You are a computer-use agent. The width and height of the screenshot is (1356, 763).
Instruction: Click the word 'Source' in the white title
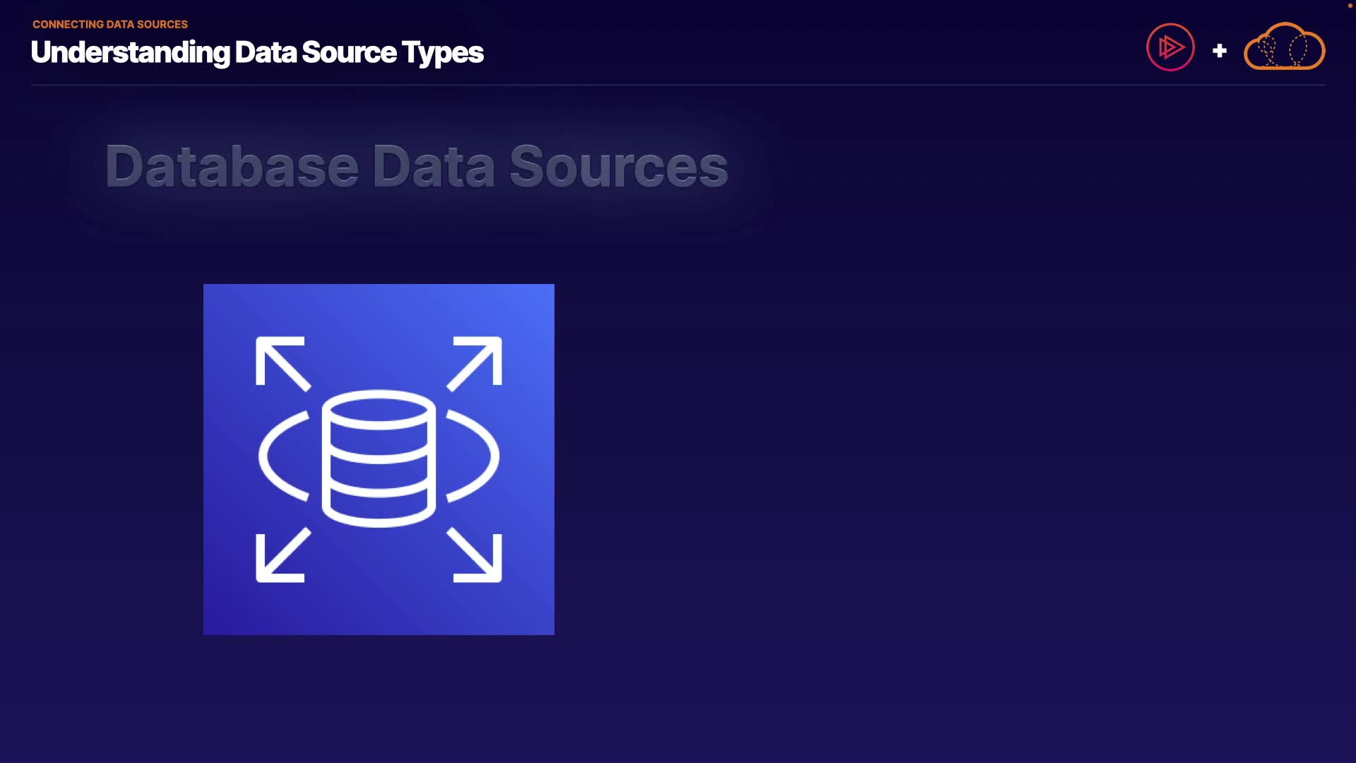(349, 52)
